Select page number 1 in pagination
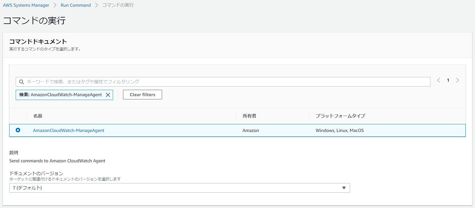 point(448,80)
